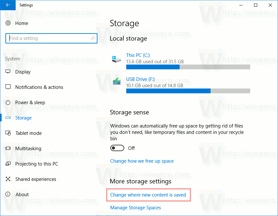Select Projecting to this PC

pyautogui.click(x=36, y=164)
